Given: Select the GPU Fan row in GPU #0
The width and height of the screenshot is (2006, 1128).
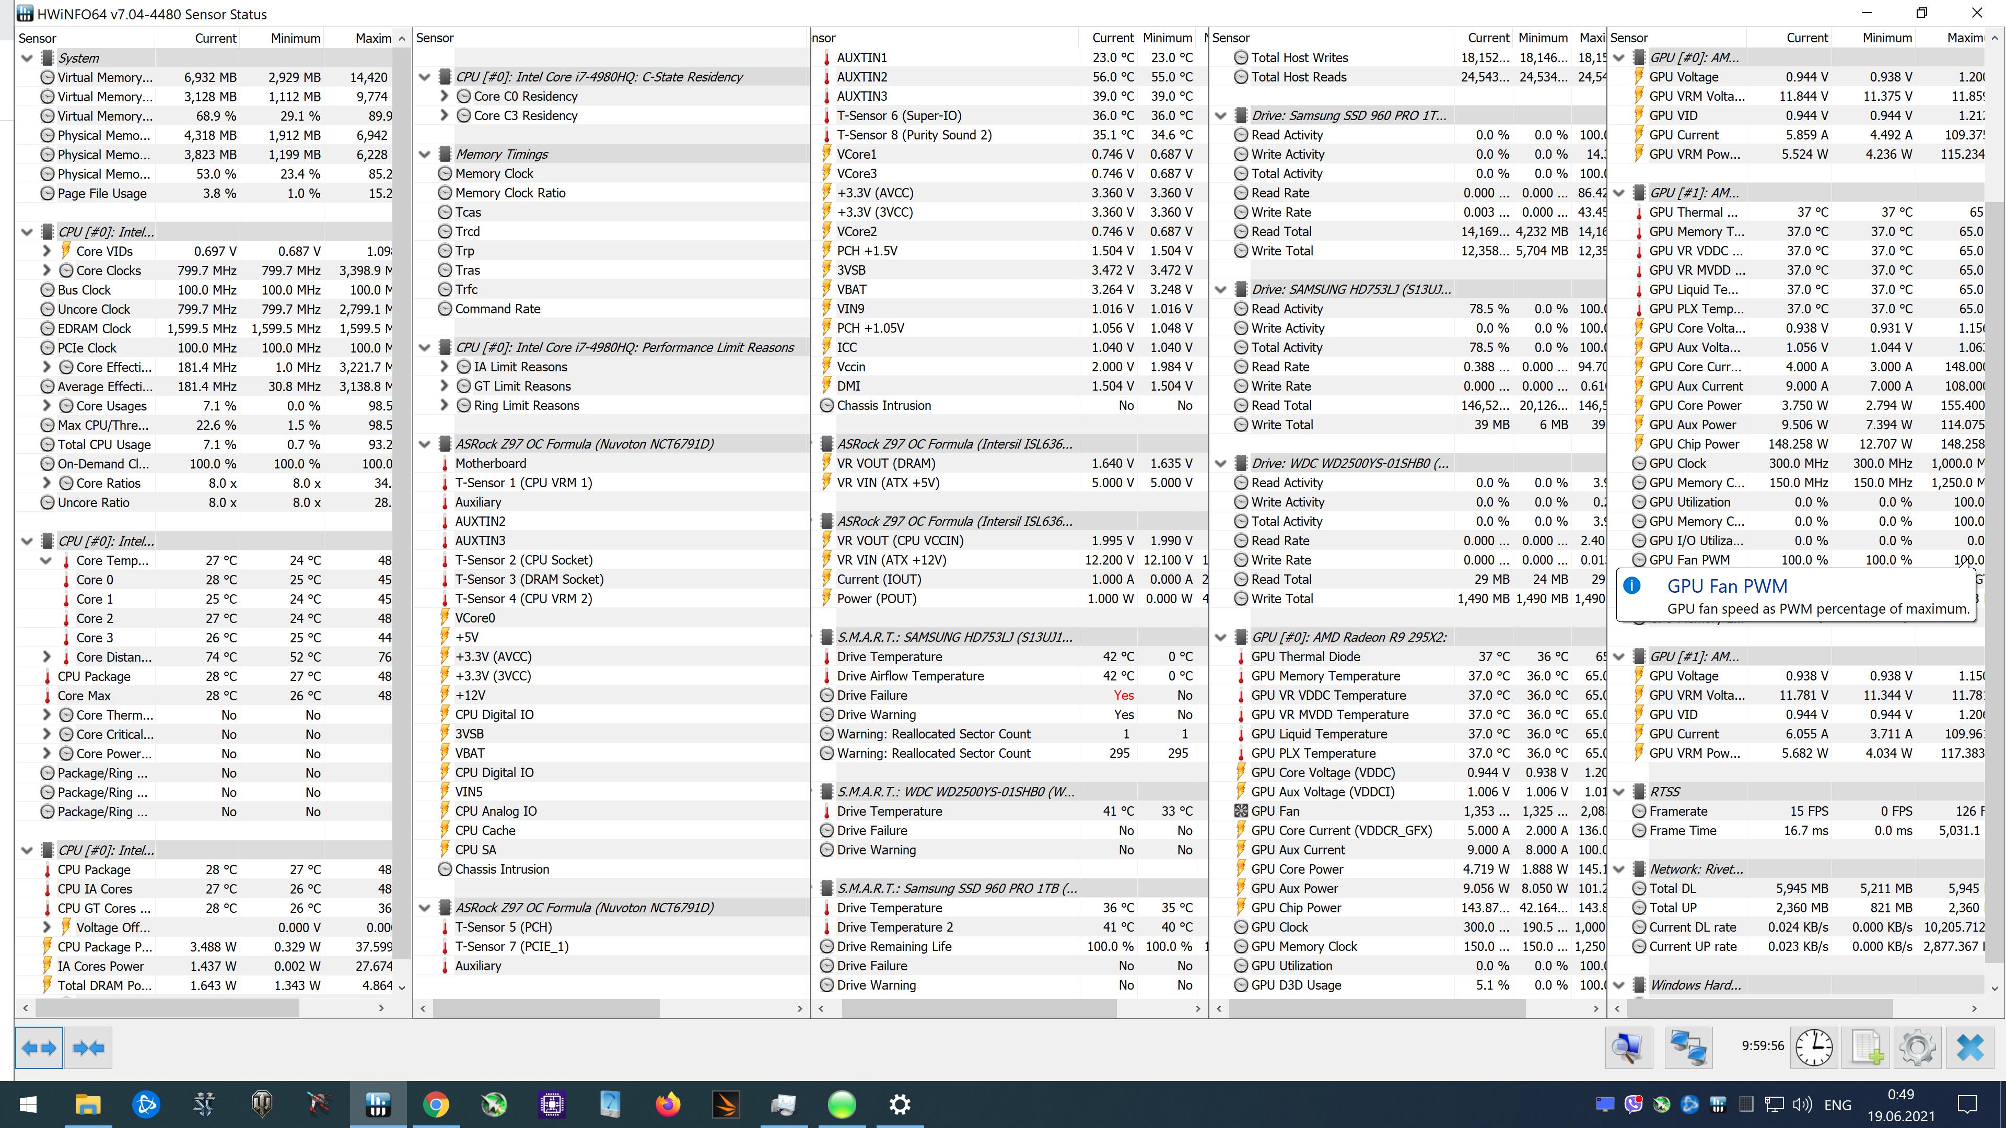Looking at the screenshot, I should tap(1324, 811).
